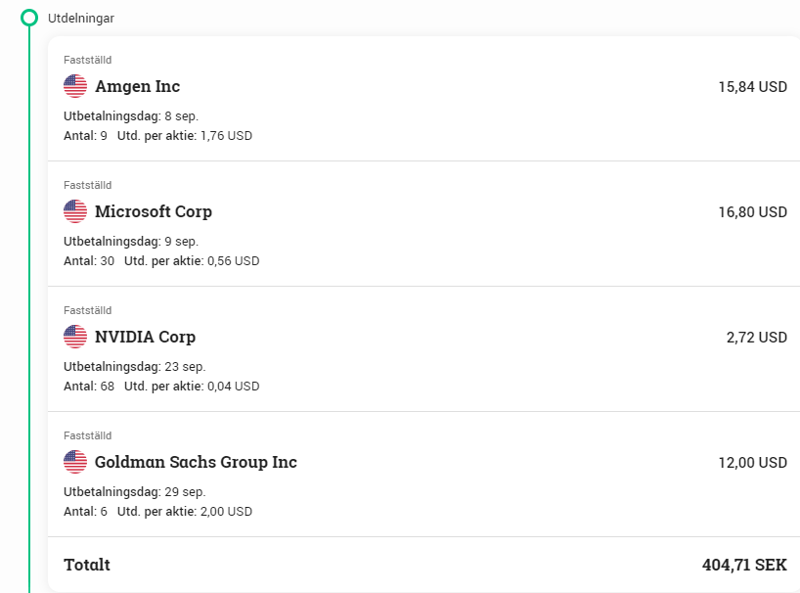The height and width of the screenshot is (593, 800).
Task: Open the Goldman Sachs Group Inc name
Action: point(196,462)
